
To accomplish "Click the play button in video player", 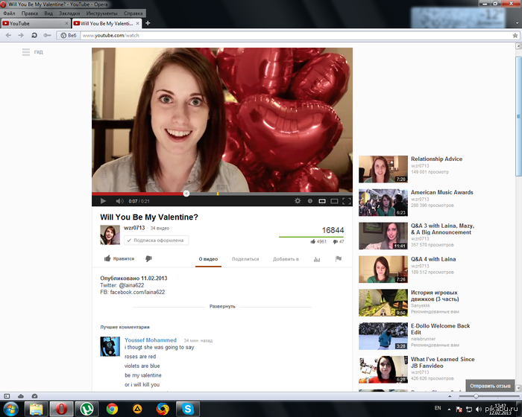I will click(x=102, y=201).
